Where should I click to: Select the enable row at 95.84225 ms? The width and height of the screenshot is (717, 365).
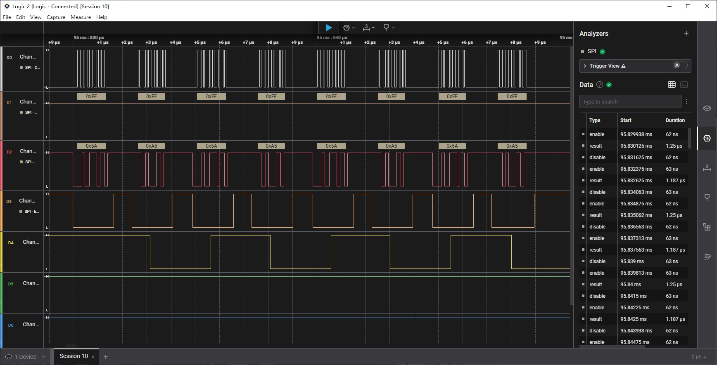click(x=634, y=308)
